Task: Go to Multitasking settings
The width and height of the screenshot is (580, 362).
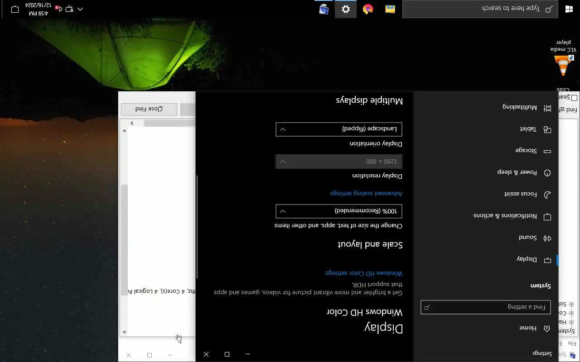Action: pyautogui.click(x=520, y=107)
